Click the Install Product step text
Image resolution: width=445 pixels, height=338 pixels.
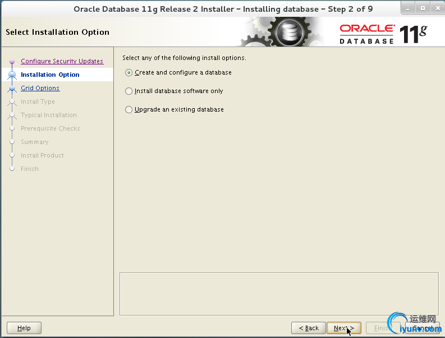coord(42,155)
